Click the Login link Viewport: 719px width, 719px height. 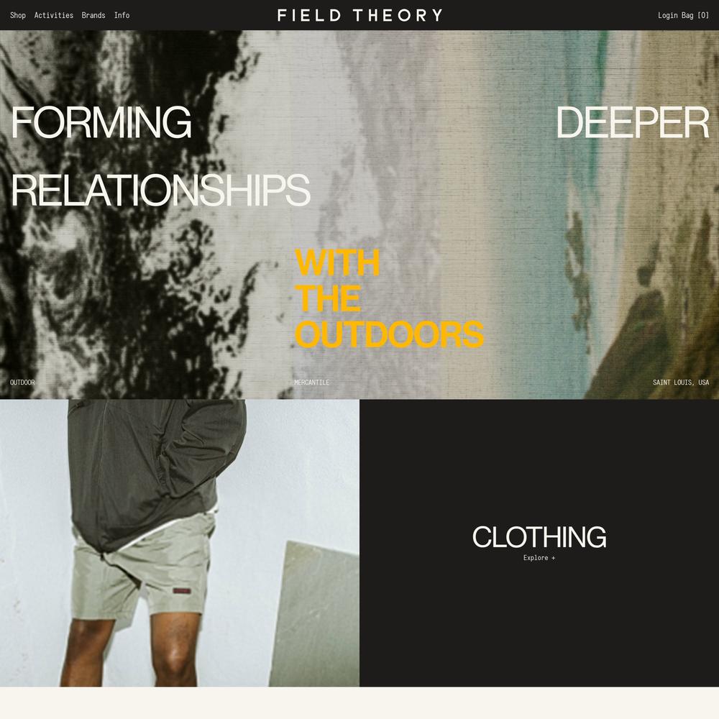pos(668,15)
